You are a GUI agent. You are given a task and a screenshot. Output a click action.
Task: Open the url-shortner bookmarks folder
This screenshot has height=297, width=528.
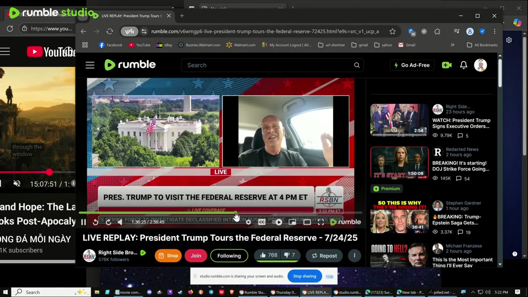332,45
